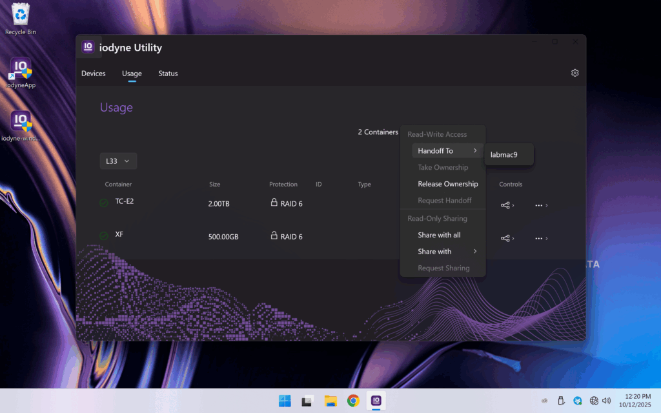
Task: Open settings via the gear icon
Action: 575,73
